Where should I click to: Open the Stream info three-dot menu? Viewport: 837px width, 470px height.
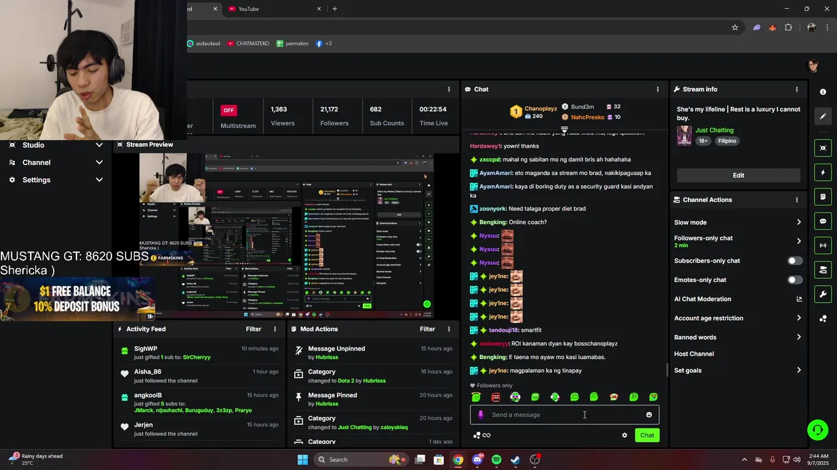[796, 89]
